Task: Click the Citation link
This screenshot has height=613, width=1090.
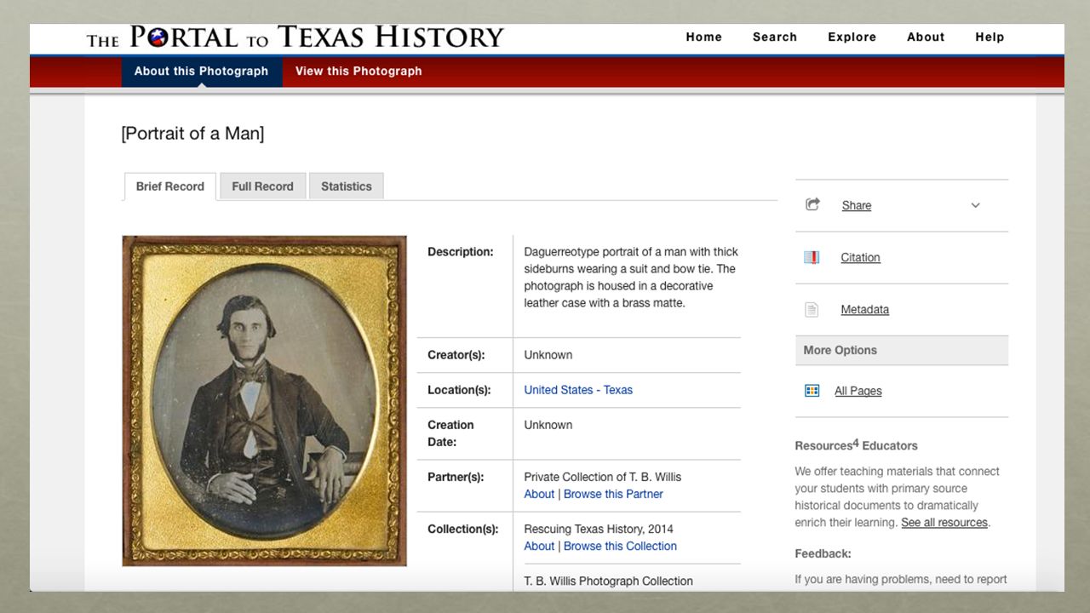Action: [861, 257]
